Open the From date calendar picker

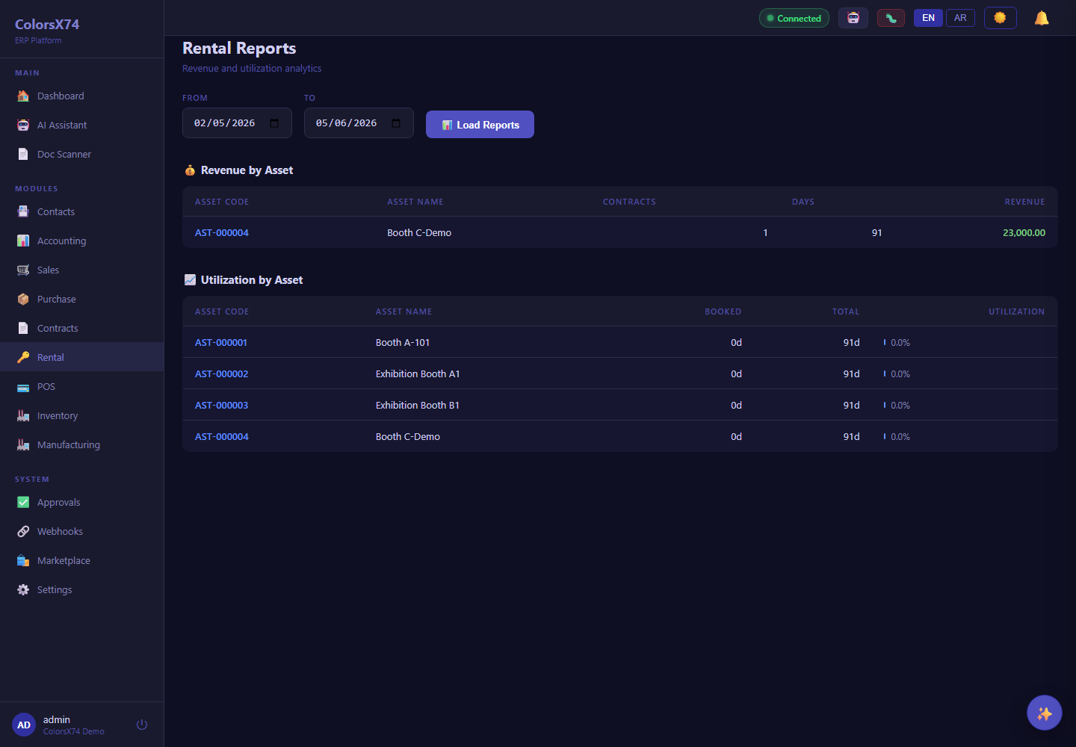point(274,123)
